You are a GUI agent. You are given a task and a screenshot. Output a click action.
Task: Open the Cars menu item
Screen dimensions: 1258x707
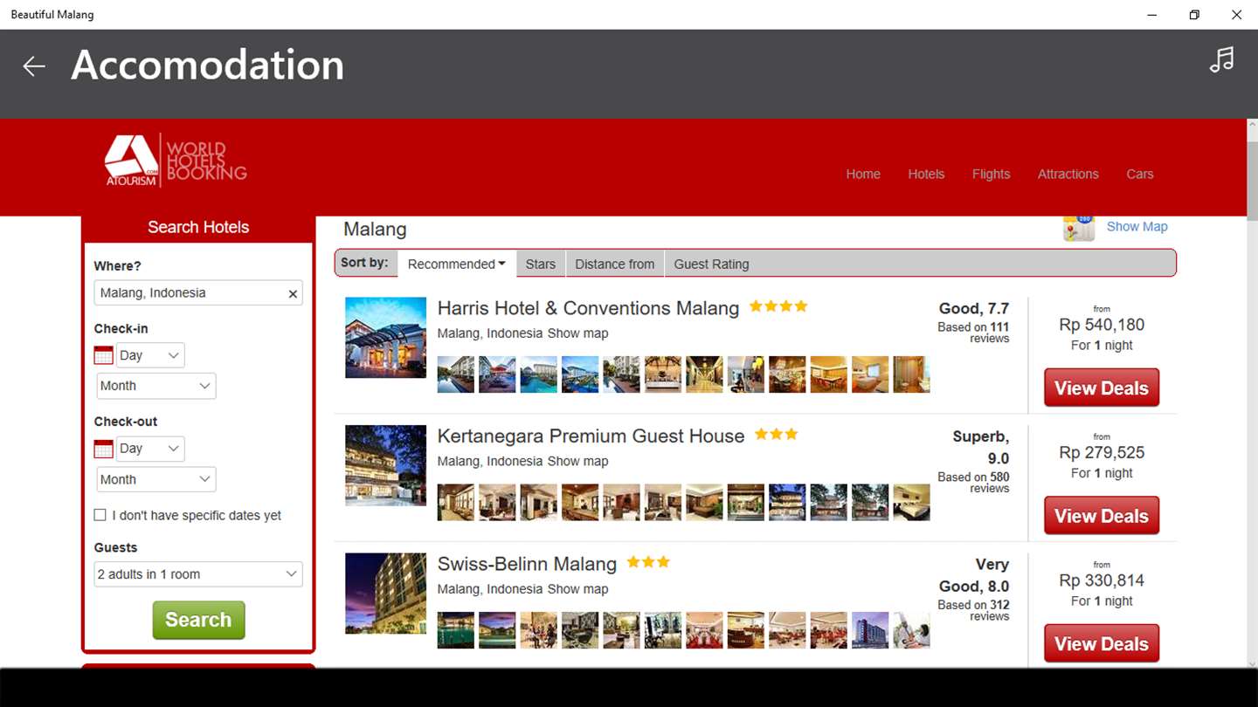1139,175
